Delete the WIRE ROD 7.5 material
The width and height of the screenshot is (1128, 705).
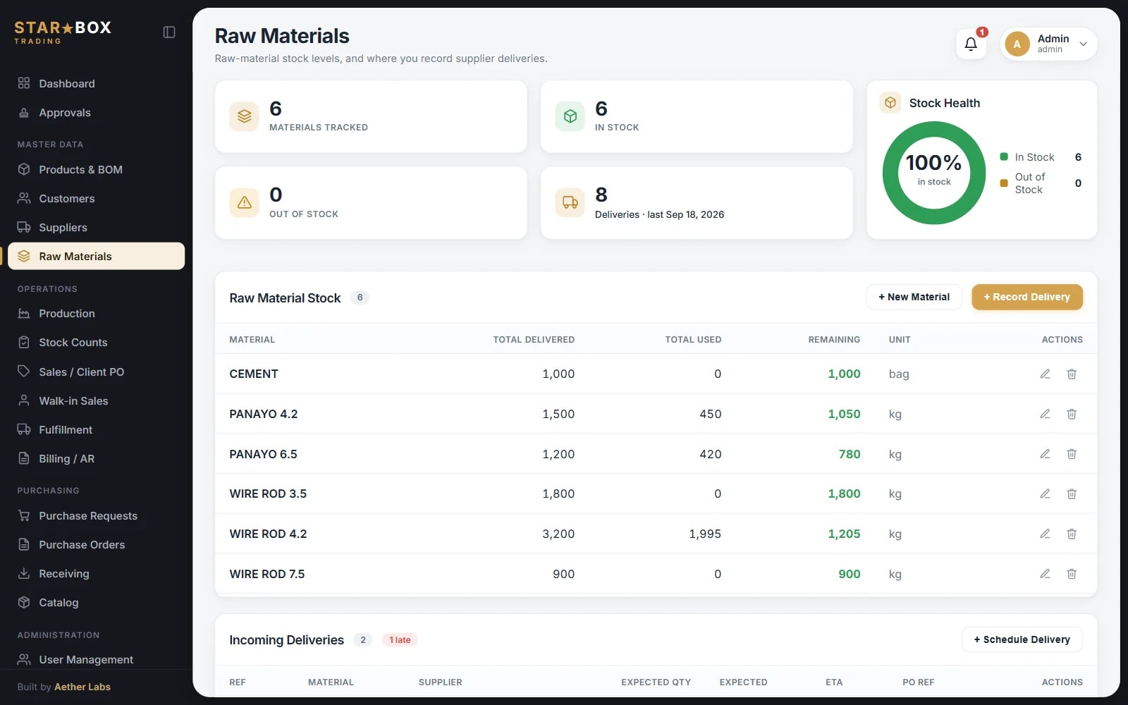[1072, 574]
